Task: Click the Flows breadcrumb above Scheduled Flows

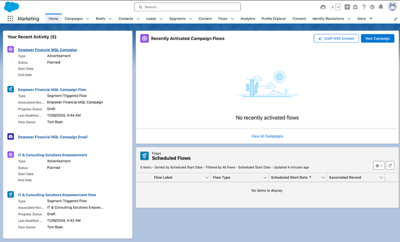Action: pos(156,153)
